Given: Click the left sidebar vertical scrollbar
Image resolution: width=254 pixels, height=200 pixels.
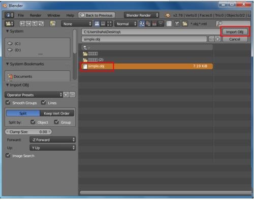Looking at the screenshot, I should click(x=75, y=42).
